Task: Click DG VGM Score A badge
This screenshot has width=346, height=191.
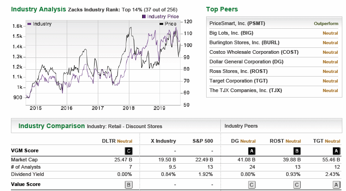Action: click(x=251, y=151)
